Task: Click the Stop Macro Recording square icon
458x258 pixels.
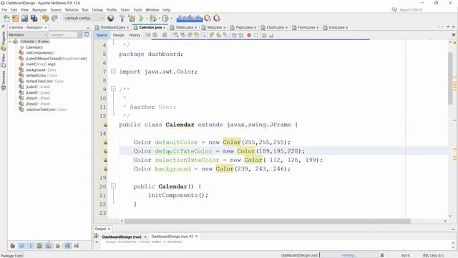Action: (256, 35)
